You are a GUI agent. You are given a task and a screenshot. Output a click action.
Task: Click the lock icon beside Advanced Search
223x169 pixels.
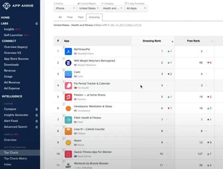coord(36,127)
